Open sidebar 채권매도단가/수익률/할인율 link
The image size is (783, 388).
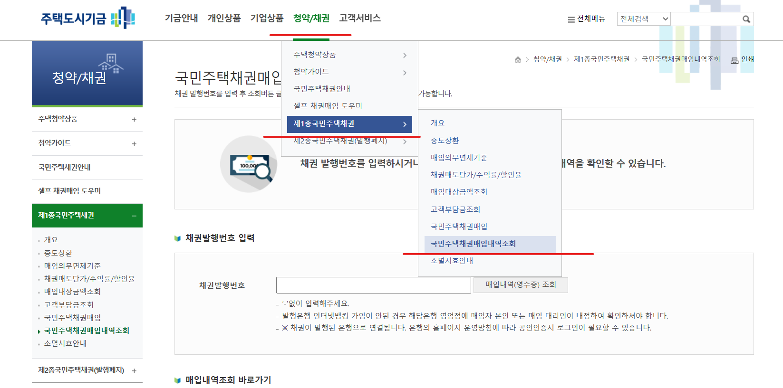[89, 279]
